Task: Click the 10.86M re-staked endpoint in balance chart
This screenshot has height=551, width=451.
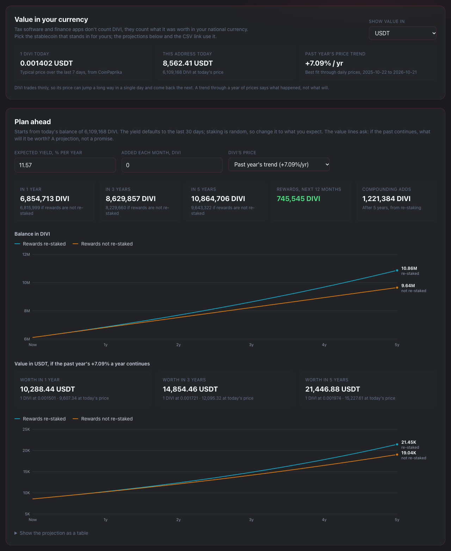Action: 397,271
